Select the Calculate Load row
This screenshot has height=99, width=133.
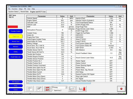(x=51, y=23)
